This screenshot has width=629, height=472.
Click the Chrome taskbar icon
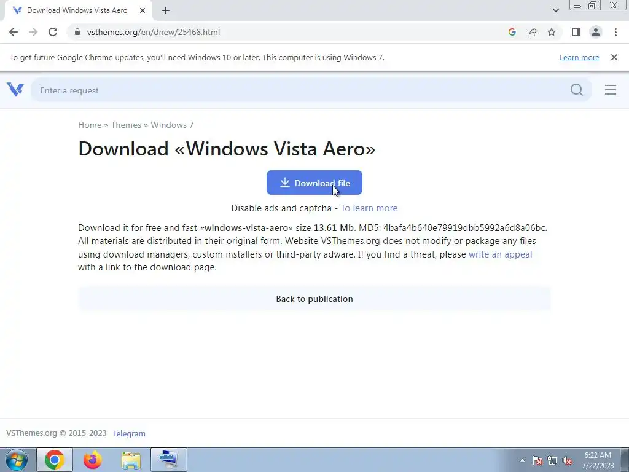(x=55, y=460)
